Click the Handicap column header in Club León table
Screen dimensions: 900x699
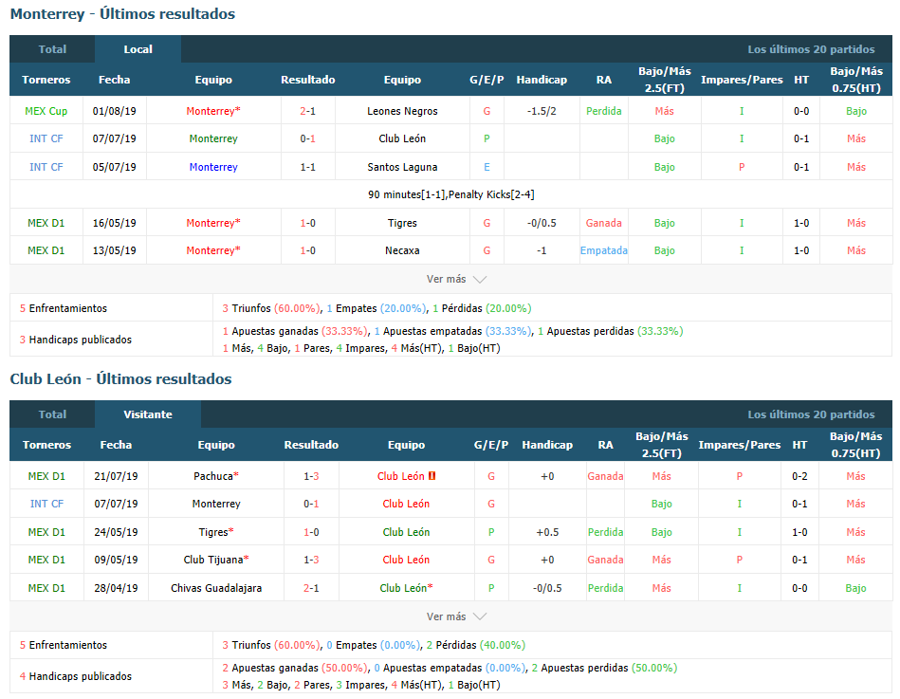[x=547, y=445]
